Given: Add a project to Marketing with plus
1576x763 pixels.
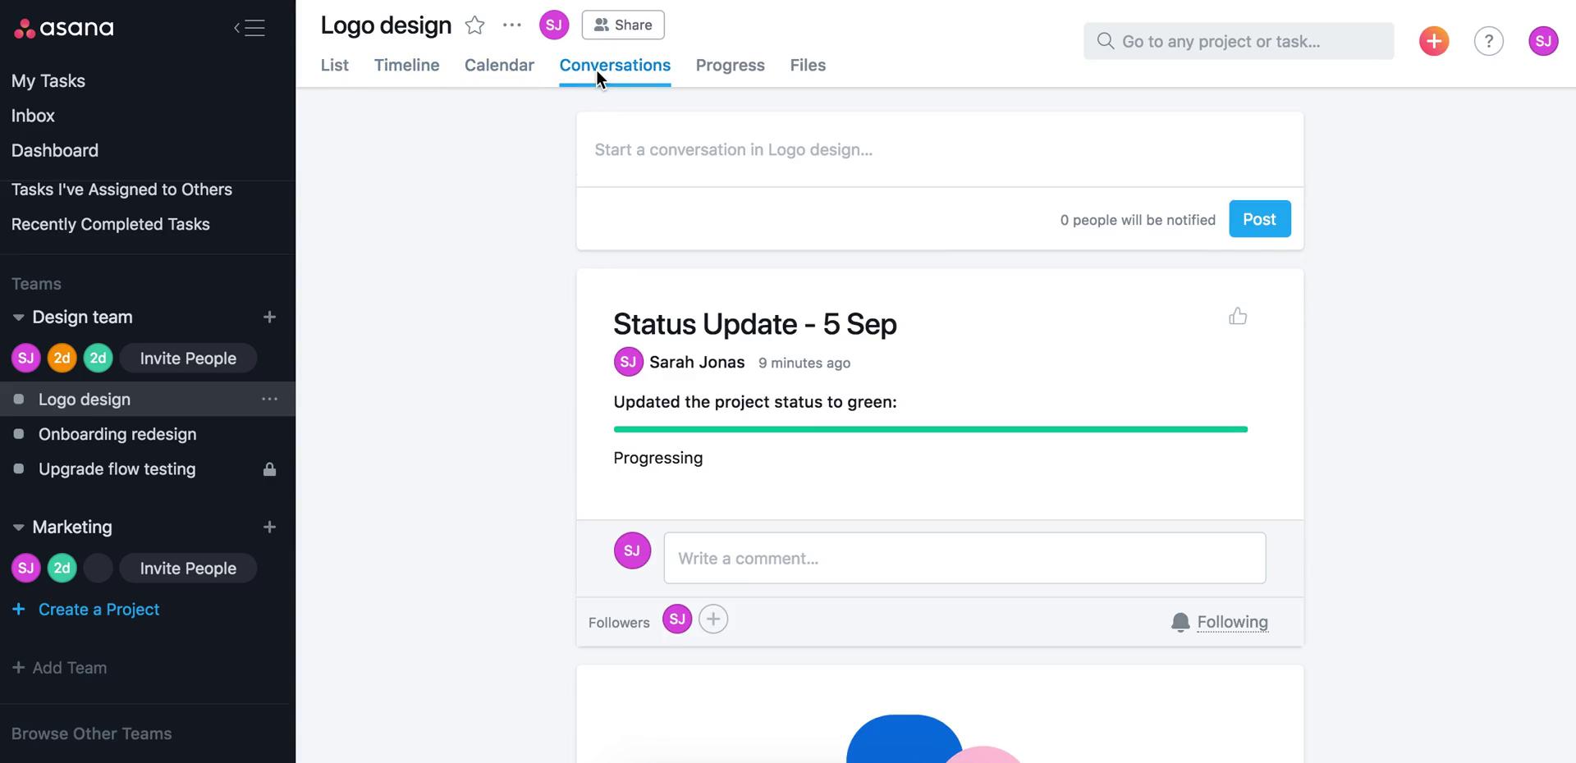Looking at the screenshot, I should click(x=269, y=527).
